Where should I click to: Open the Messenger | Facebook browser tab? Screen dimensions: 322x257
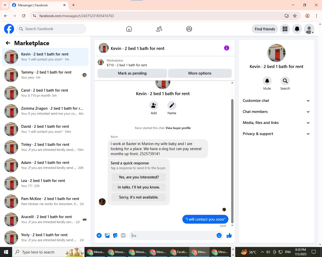click(x=39, y=5)
